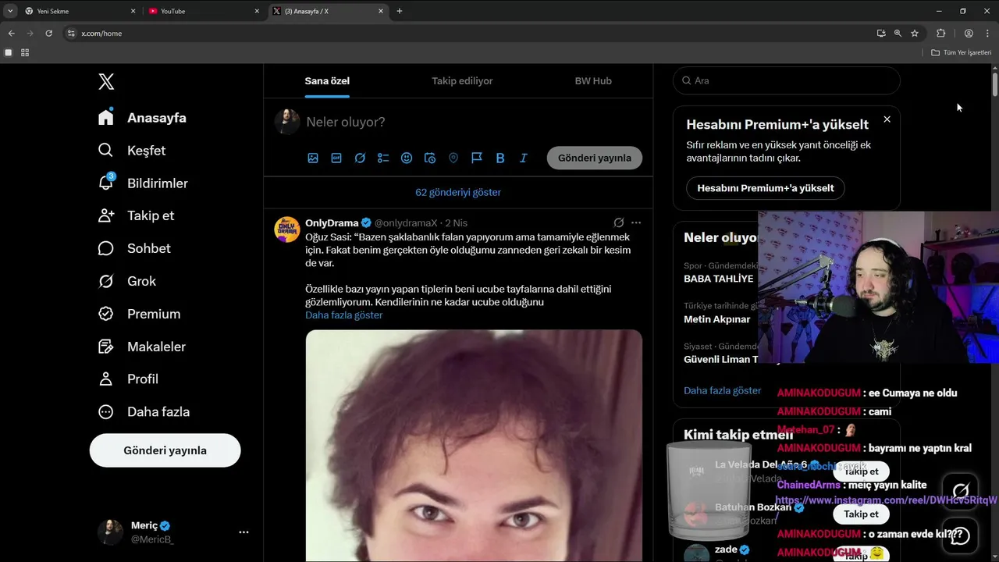Close the YouTube browser tab
This screenshot has height=562, width=999.
coord(257,11)
